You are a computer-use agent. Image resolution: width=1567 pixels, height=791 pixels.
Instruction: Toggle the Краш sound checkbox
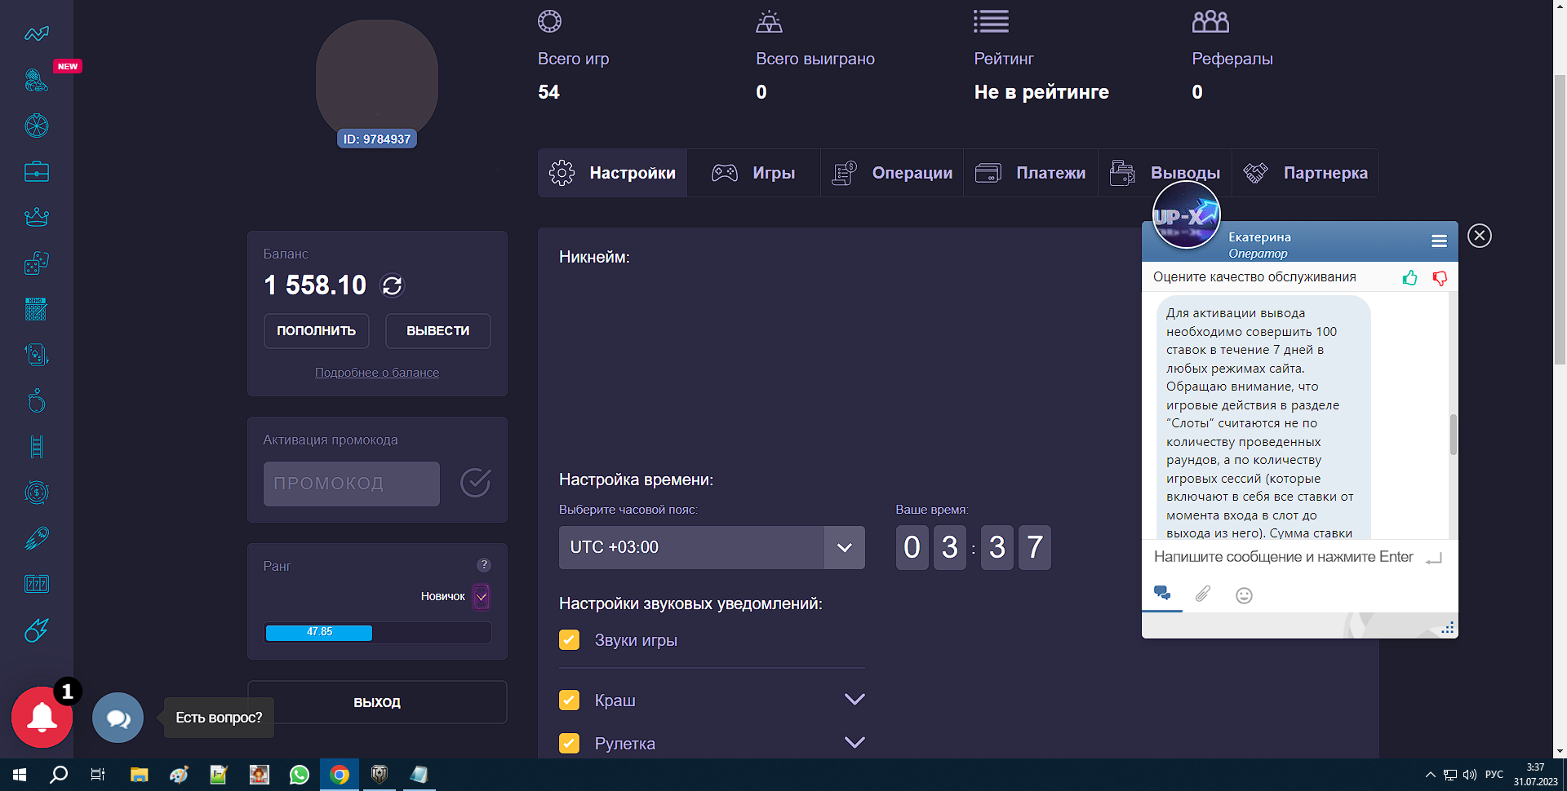tap(570, 700)
